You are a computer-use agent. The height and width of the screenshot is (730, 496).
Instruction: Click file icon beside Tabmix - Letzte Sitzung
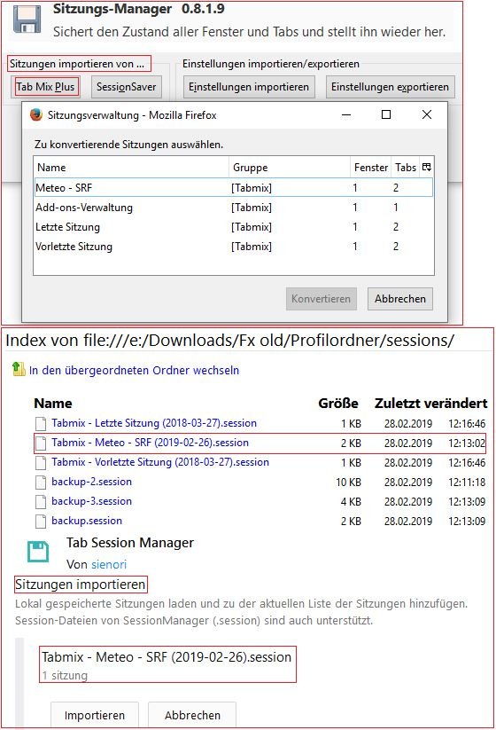pyautogui.click(x=41, y=423)
